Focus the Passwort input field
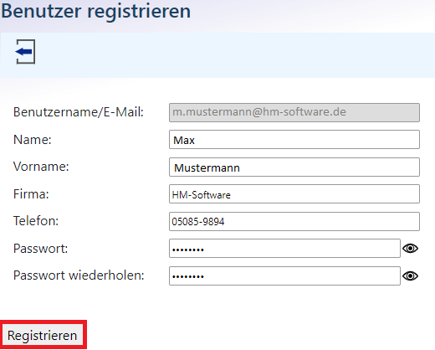 [x=284, y=249]
